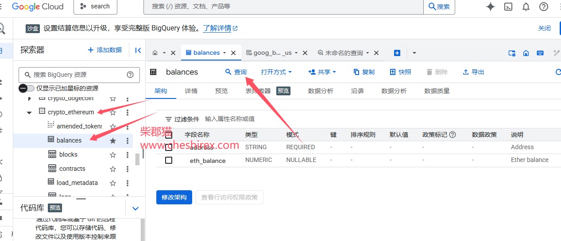Check the address field checkbox
The image size is (561, 241).
coord(169,147)
